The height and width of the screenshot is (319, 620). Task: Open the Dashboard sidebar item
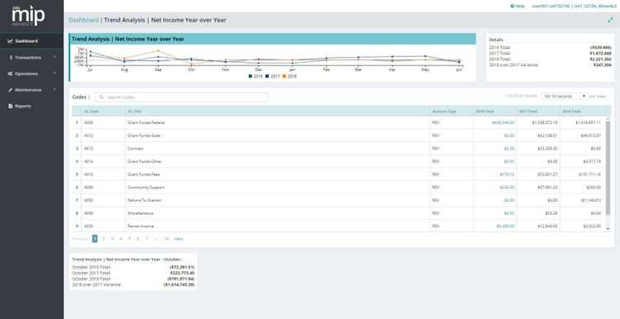[31, 41]
